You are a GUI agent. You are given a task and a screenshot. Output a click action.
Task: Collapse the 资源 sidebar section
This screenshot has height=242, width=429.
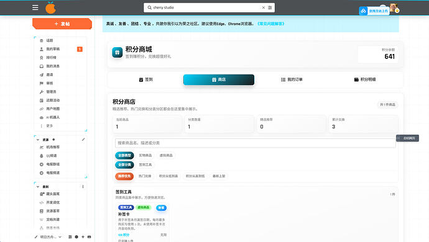pos(38,140)
